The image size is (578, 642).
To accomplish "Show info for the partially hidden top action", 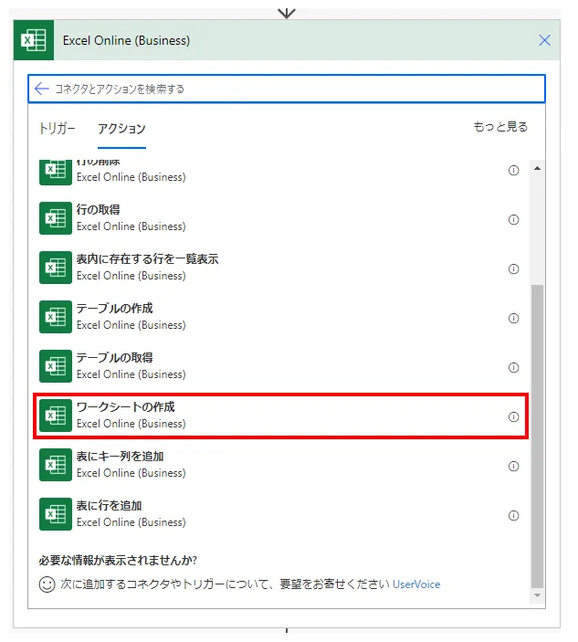I will (x=513, y=171).
